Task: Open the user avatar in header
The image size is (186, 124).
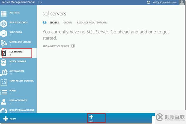Action: pyautogui.click(x=182, y=3)
